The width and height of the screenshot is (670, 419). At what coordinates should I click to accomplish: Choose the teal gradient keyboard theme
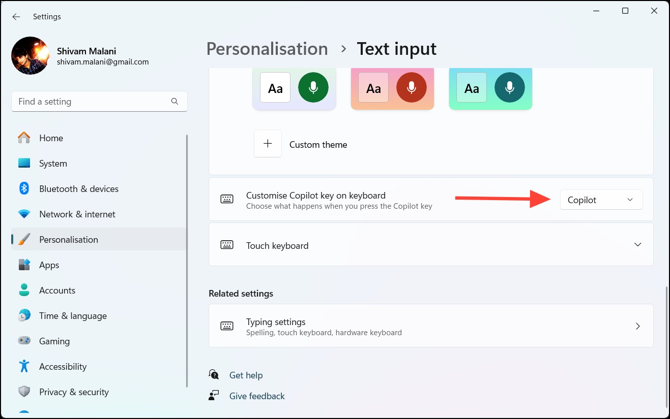tap(490, 89)
